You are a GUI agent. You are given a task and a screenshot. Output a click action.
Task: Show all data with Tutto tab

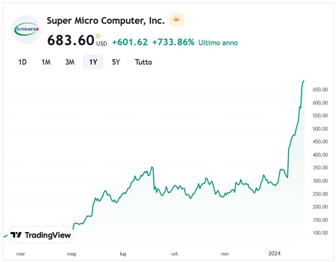coord(143,62)
